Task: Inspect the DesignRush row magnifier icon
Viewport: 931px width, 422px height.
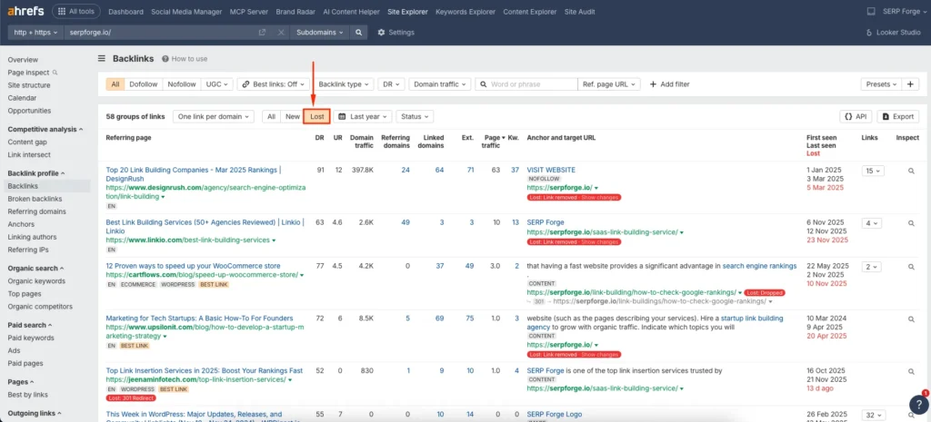Action: click(x=911, y=171)
